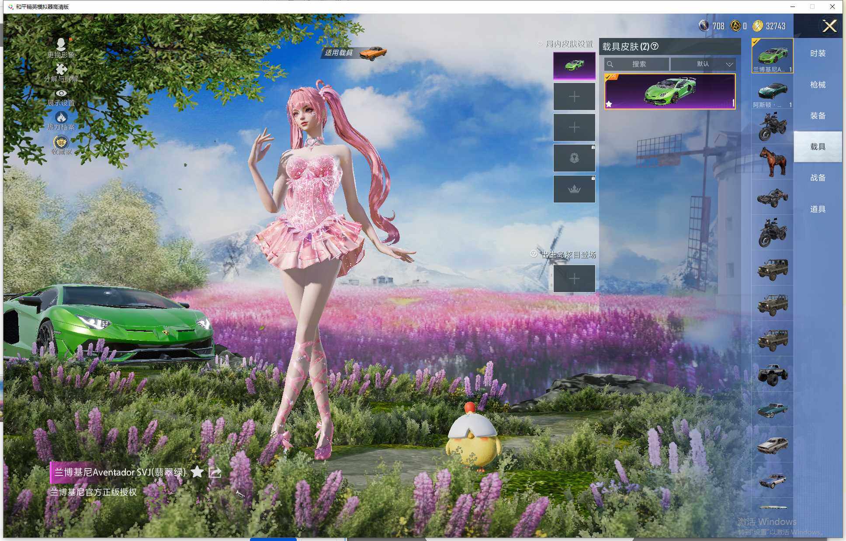Click the share icon beside the vehicle name
The width and height of the screenshot is (846, 541).
pyautogui.click(x=215, y=472)
